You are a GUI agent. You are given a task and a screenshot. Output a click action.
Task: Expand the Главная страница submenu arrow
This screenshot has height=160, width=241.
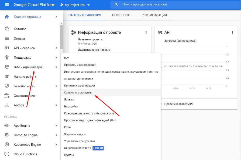point(56,17)
